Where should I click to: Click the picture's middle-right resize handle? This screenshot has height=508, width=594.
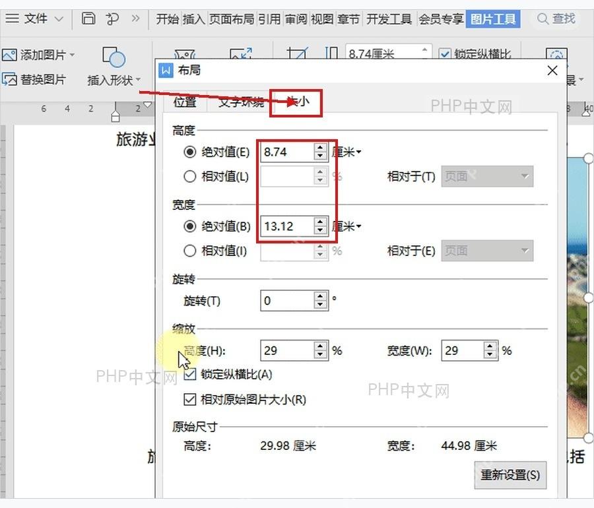[588, 298]
